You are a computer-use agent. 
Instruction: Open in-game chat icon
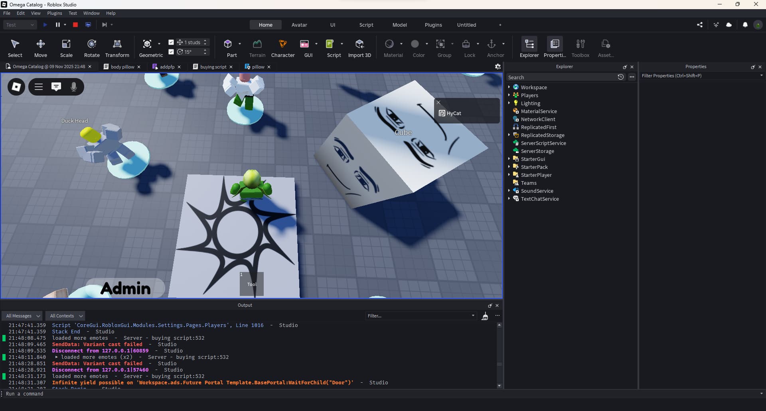point(56,86)
